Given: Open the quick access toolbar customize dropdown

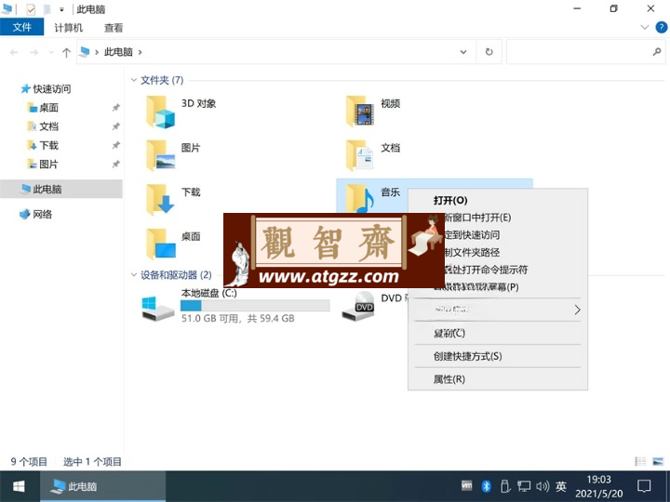Looking at the screenshot, I should pyautogui.click(x=61, y=9).
